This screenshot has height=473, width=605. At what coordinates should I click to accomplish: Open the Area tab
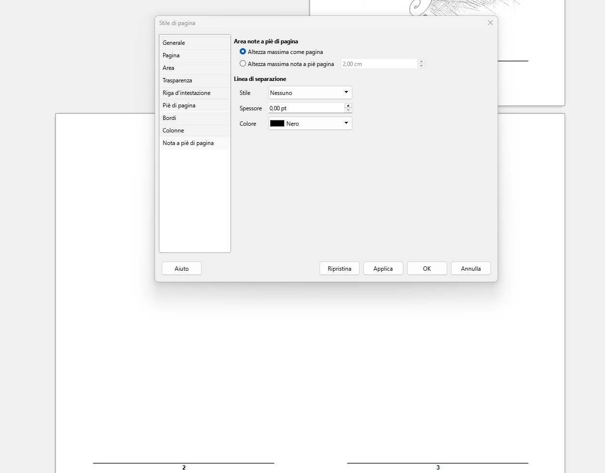[195, 67]
